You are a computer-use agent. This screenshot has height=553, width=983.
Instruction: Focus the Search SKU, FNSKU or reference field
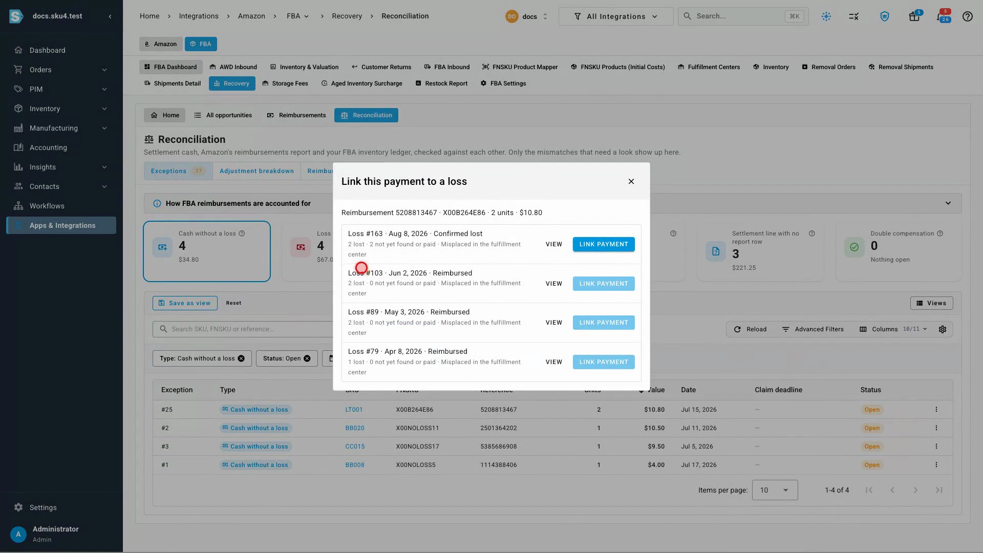[243, 329]
